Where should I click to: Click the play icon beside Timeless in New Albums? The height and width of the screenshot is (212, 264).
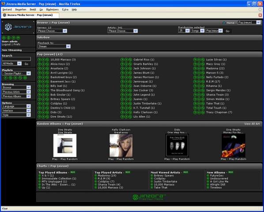pos(208,188)
